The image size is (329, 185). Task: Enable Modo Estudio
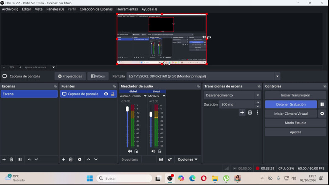pos(295,123)
